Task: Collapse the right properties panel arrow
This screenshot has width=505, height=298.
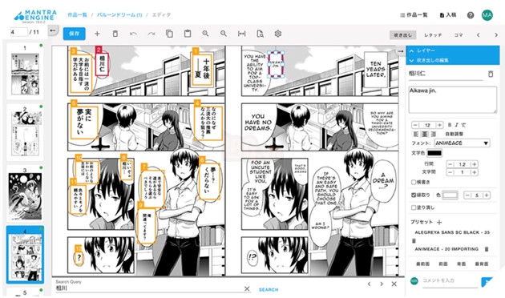Action: 400,51
